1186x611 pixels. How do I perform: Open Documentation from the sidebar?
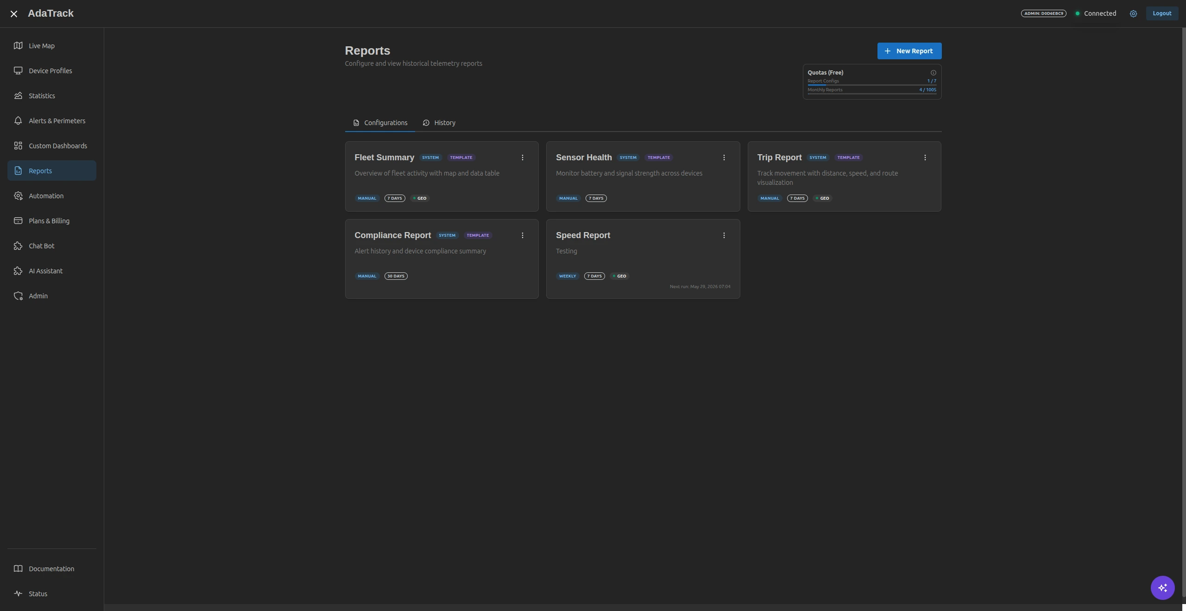52,569
